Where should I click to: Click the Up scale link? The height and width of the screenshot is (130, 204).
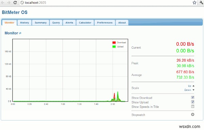pos(190,86)
